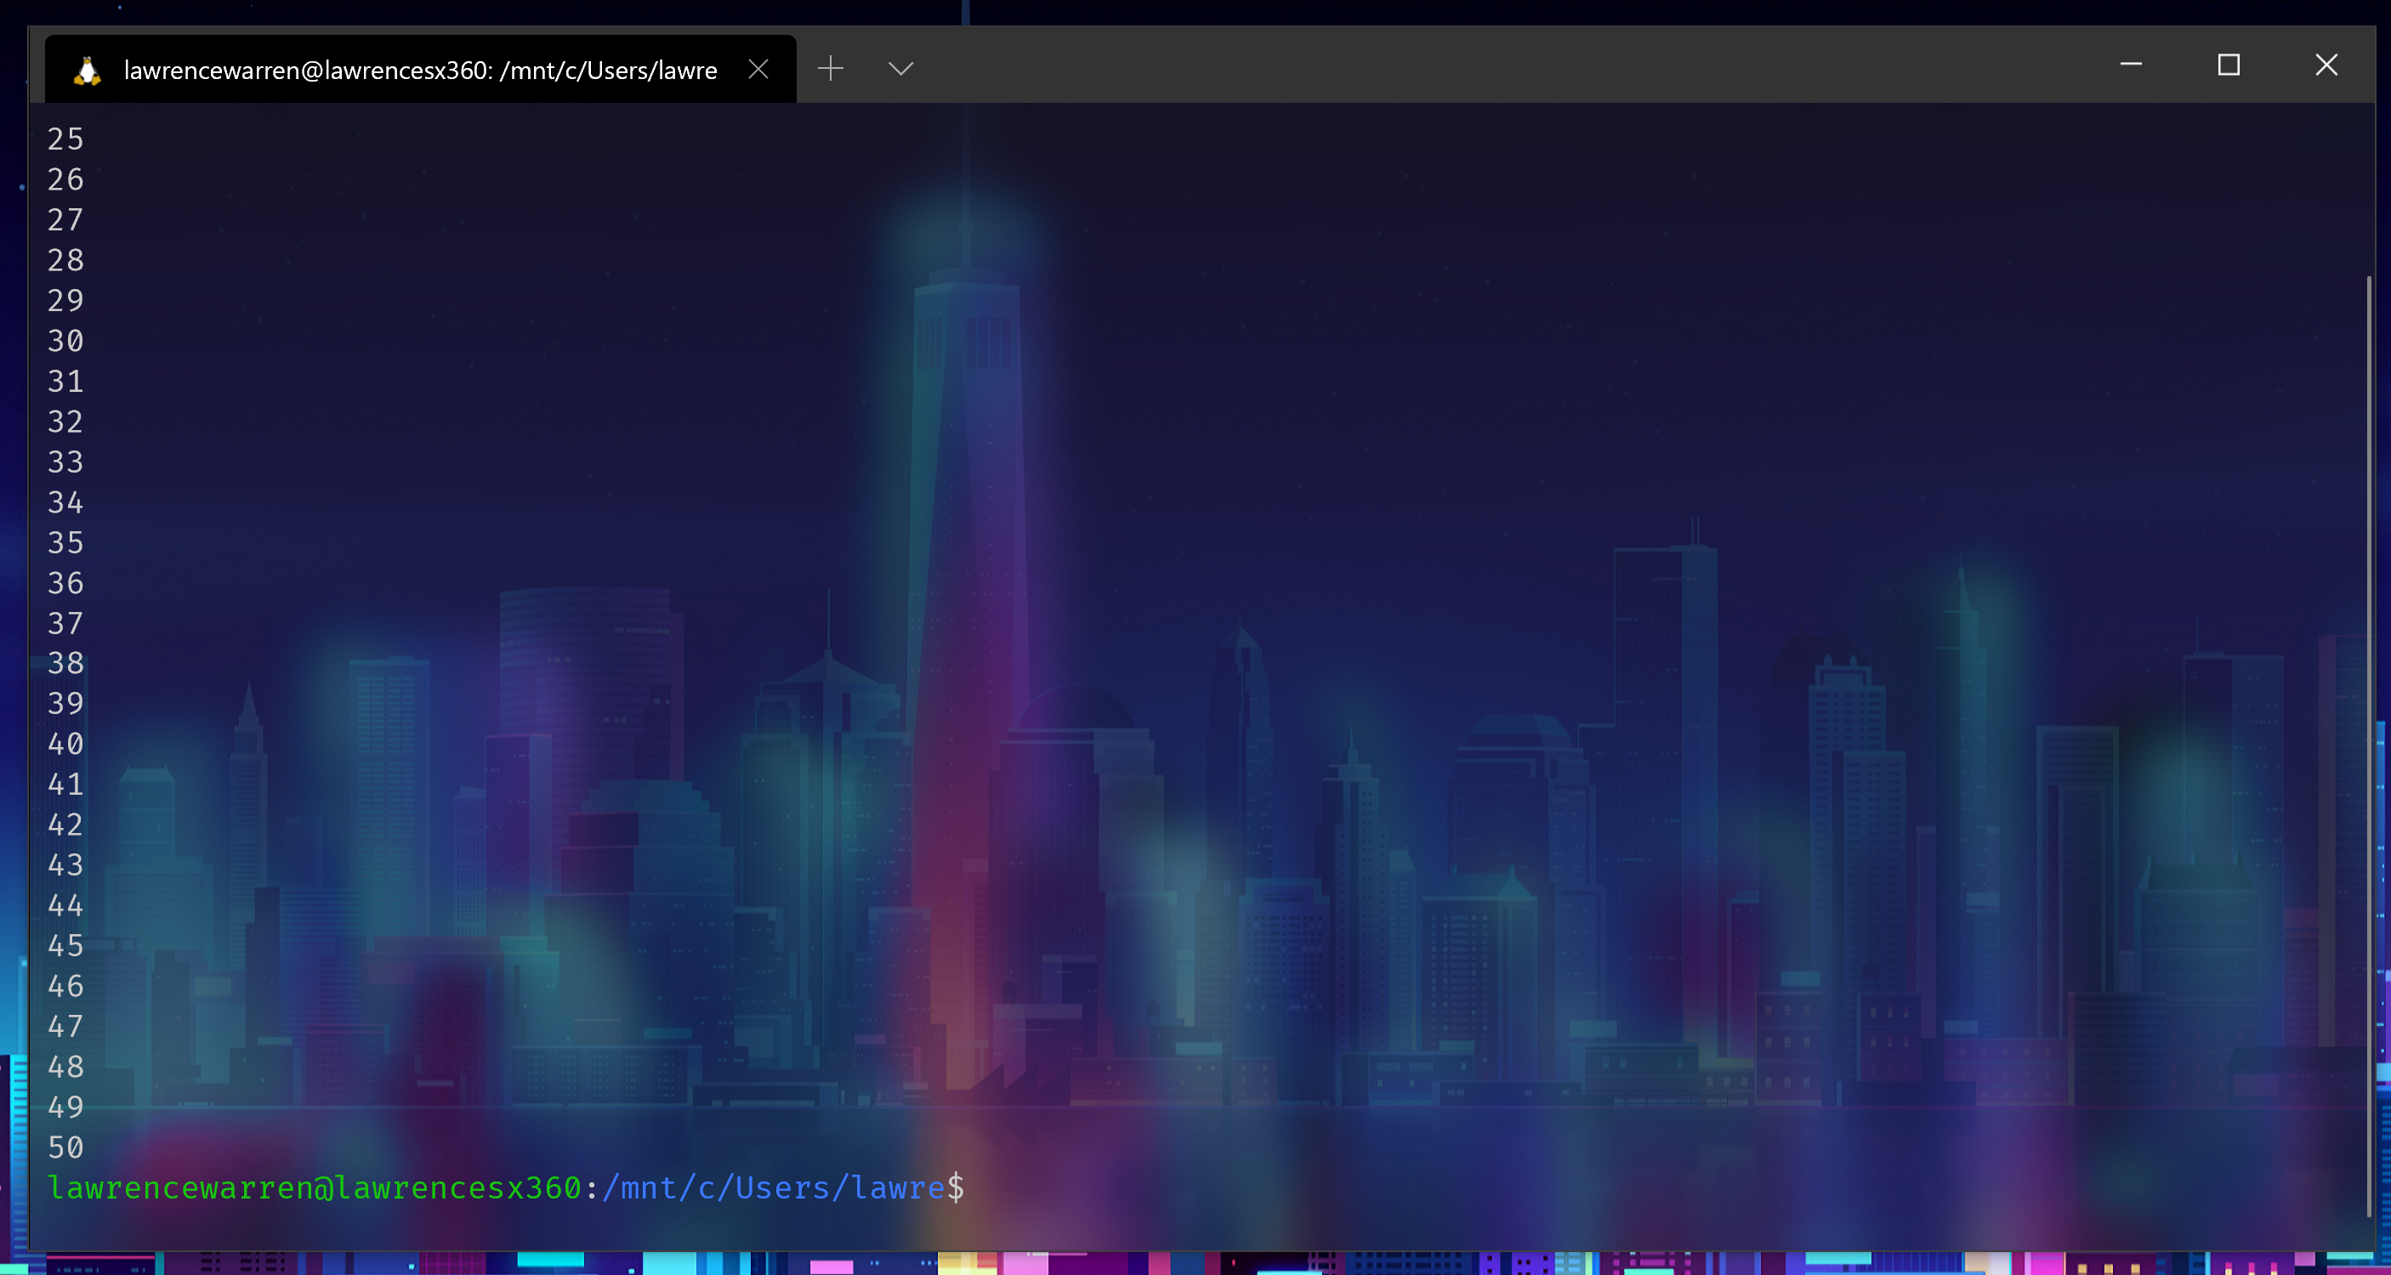The height and width of the screenshot is (1275, 2391).
Task: Open a new tab with the plus icon
Action: (831, 69)
